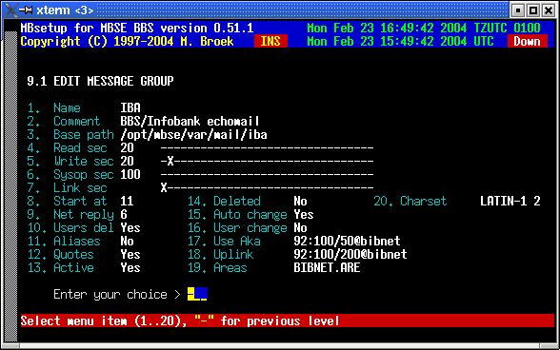
Task: Click the LATIN-1 2 charset value
Action: pos(510,202)
